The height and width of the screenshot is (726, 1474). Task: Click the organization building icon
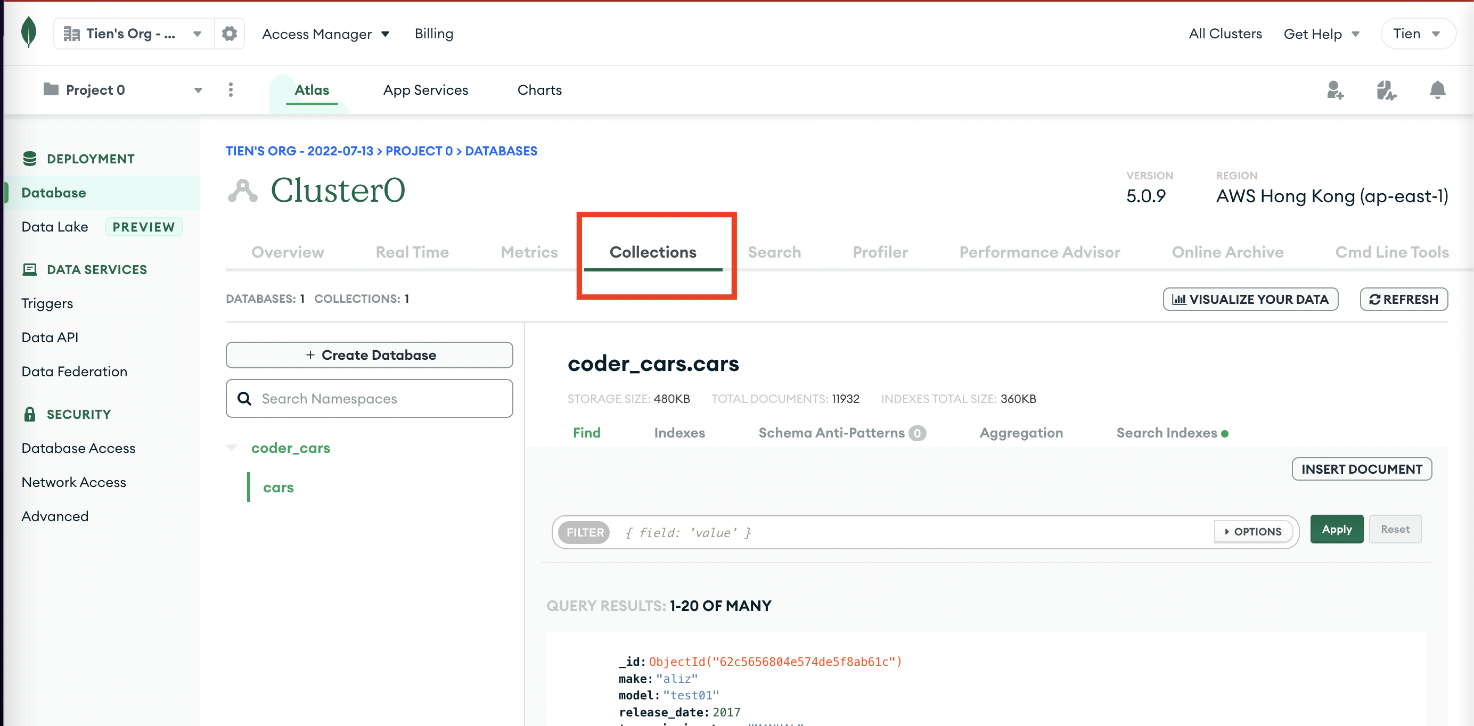point(71,34)
